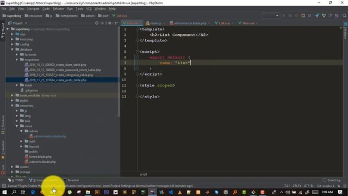348x196 pixels.
Task: Select welcome.blade.php in project tree
Action: coord(40,162)
